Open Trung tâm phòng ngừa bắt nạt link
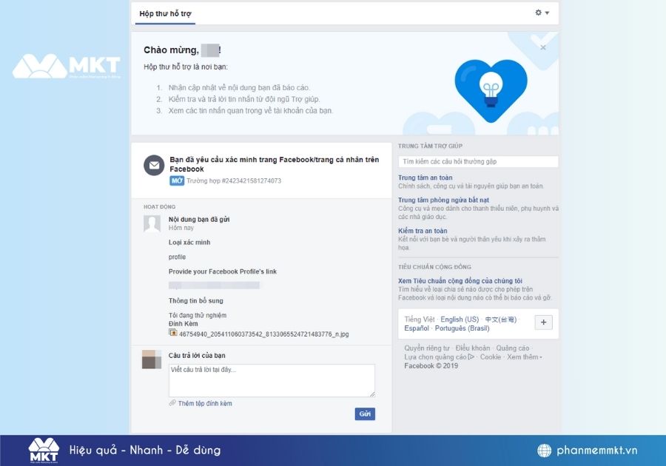Screen dimensions: 666x466 pyautogui.click(x=443, y=200)
